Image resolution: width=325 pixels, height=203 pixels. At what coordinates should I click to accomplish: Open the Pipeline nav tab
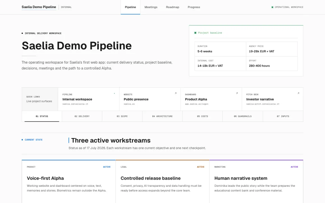[x=130, y=7]
